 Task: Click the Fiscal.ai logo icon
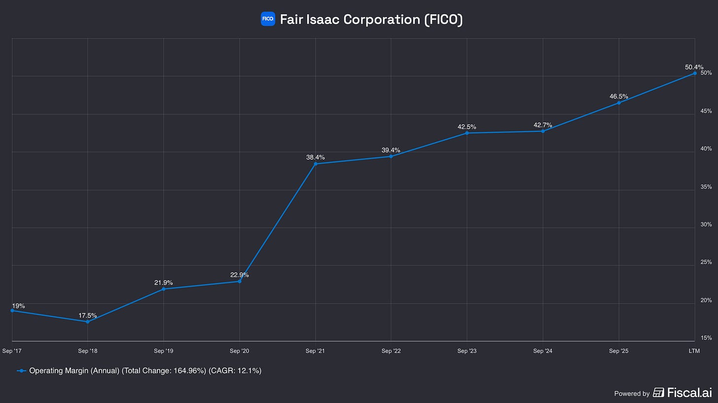point(658,393)
